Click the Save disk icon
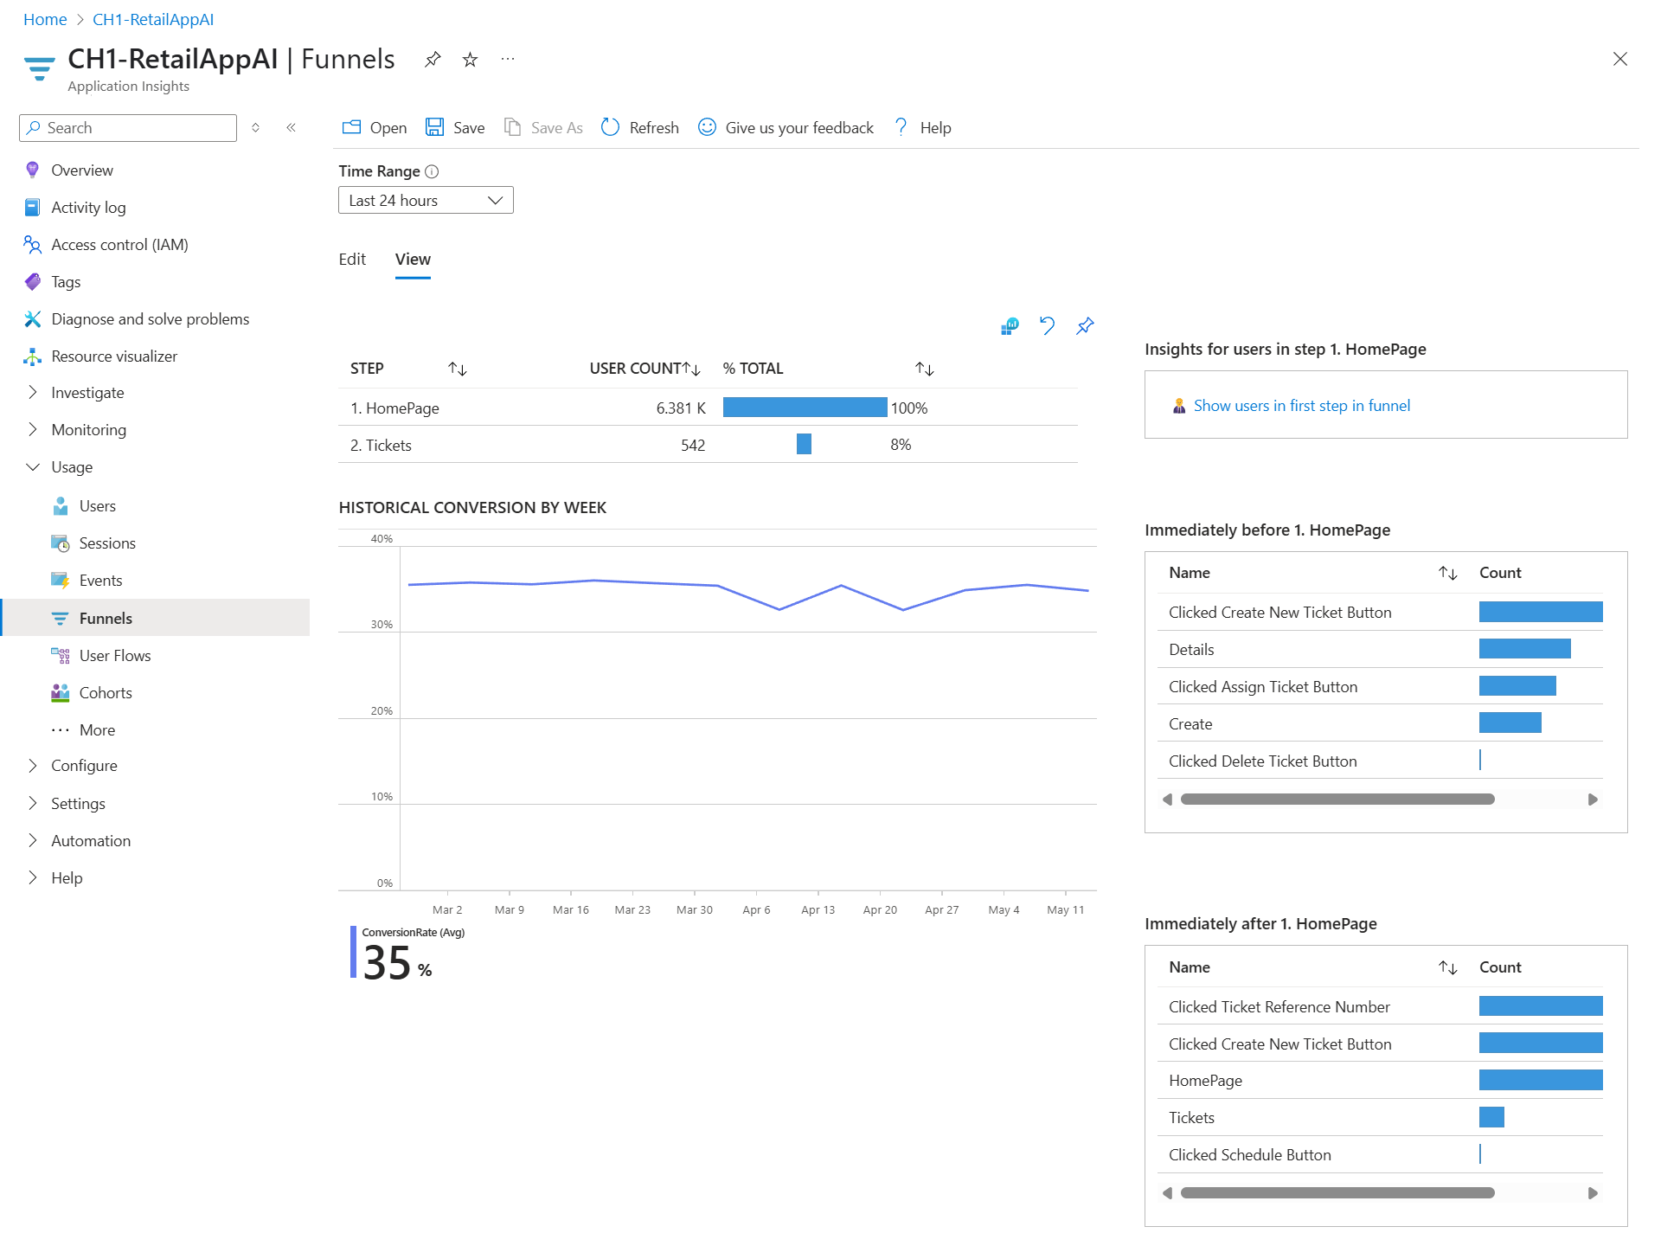Viewport: 1661px width, 1246px height. point(434,127)
